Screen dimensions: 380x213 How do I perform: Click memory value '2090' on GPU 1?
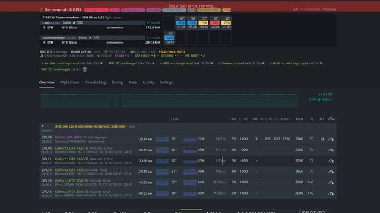[299, 160]
